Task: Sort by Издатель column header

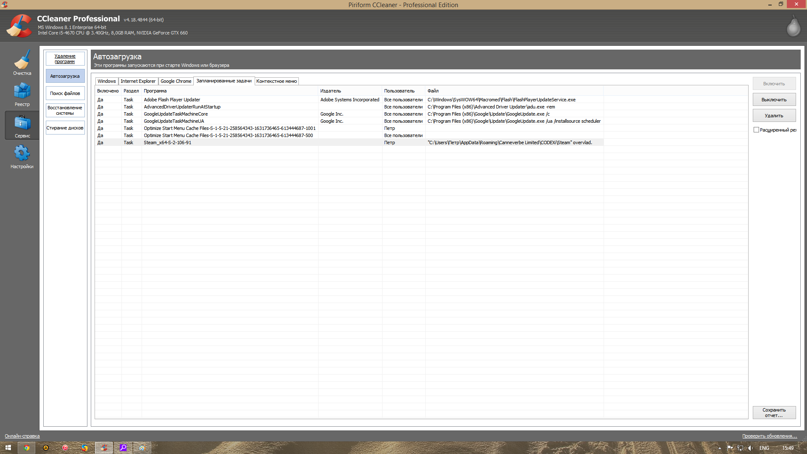Action: pyautogui.click(x=330, y=91)
